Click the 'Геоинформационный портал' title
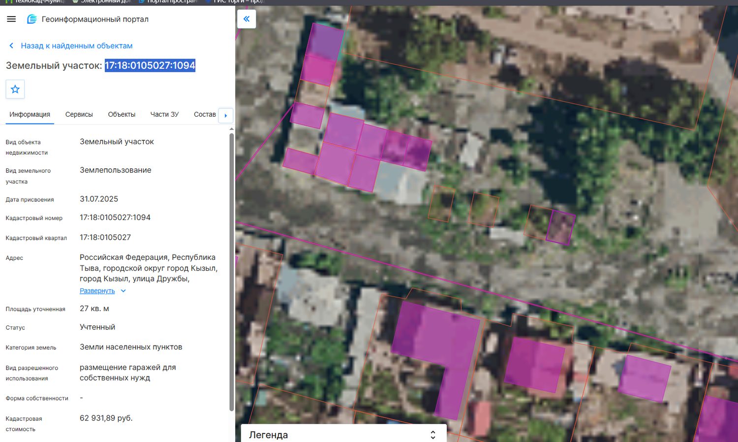Viewport: 738px width, 442px height. [95, 19]
